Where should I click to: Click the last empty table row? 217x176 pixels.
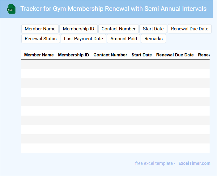pyautogui.click(x=115, y=148)
